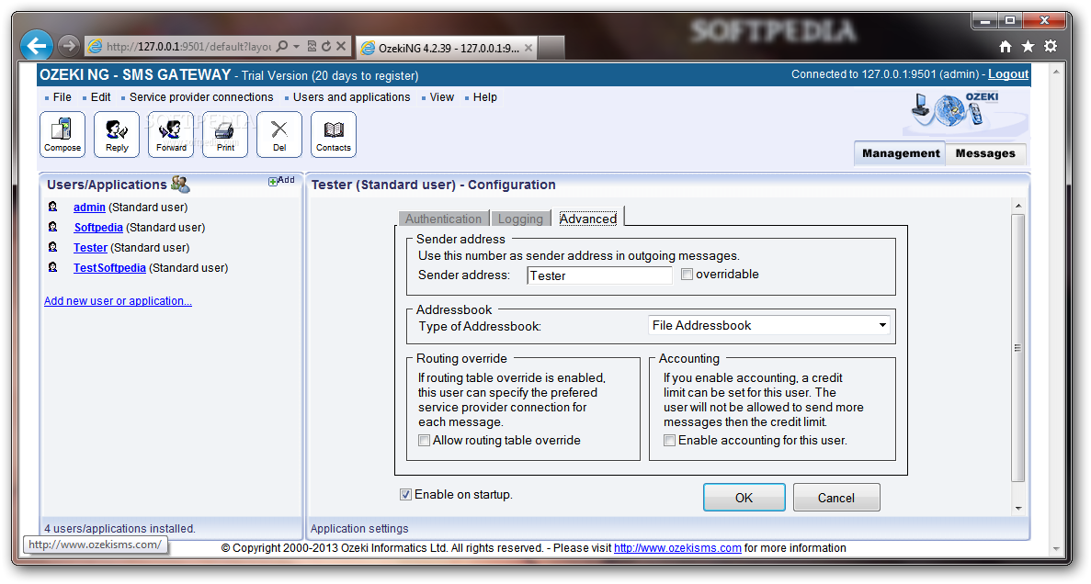Click the Ozeki logo image
This screenshot has height=584, width=1091.
(966, 111)
